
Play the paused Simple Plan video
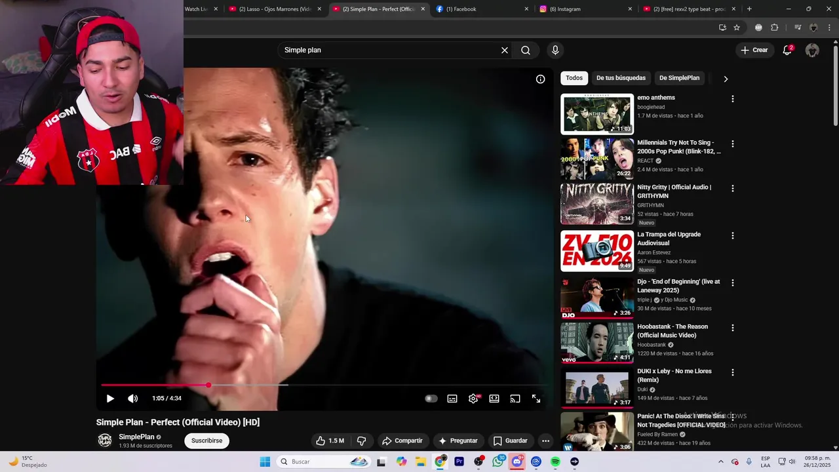point(110,398)
